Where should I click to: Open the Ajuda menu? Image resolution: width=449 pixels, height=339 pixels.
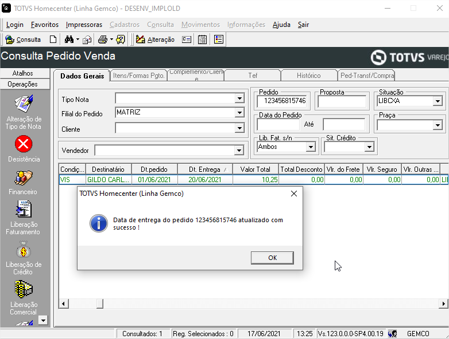[x=281, y=25]
